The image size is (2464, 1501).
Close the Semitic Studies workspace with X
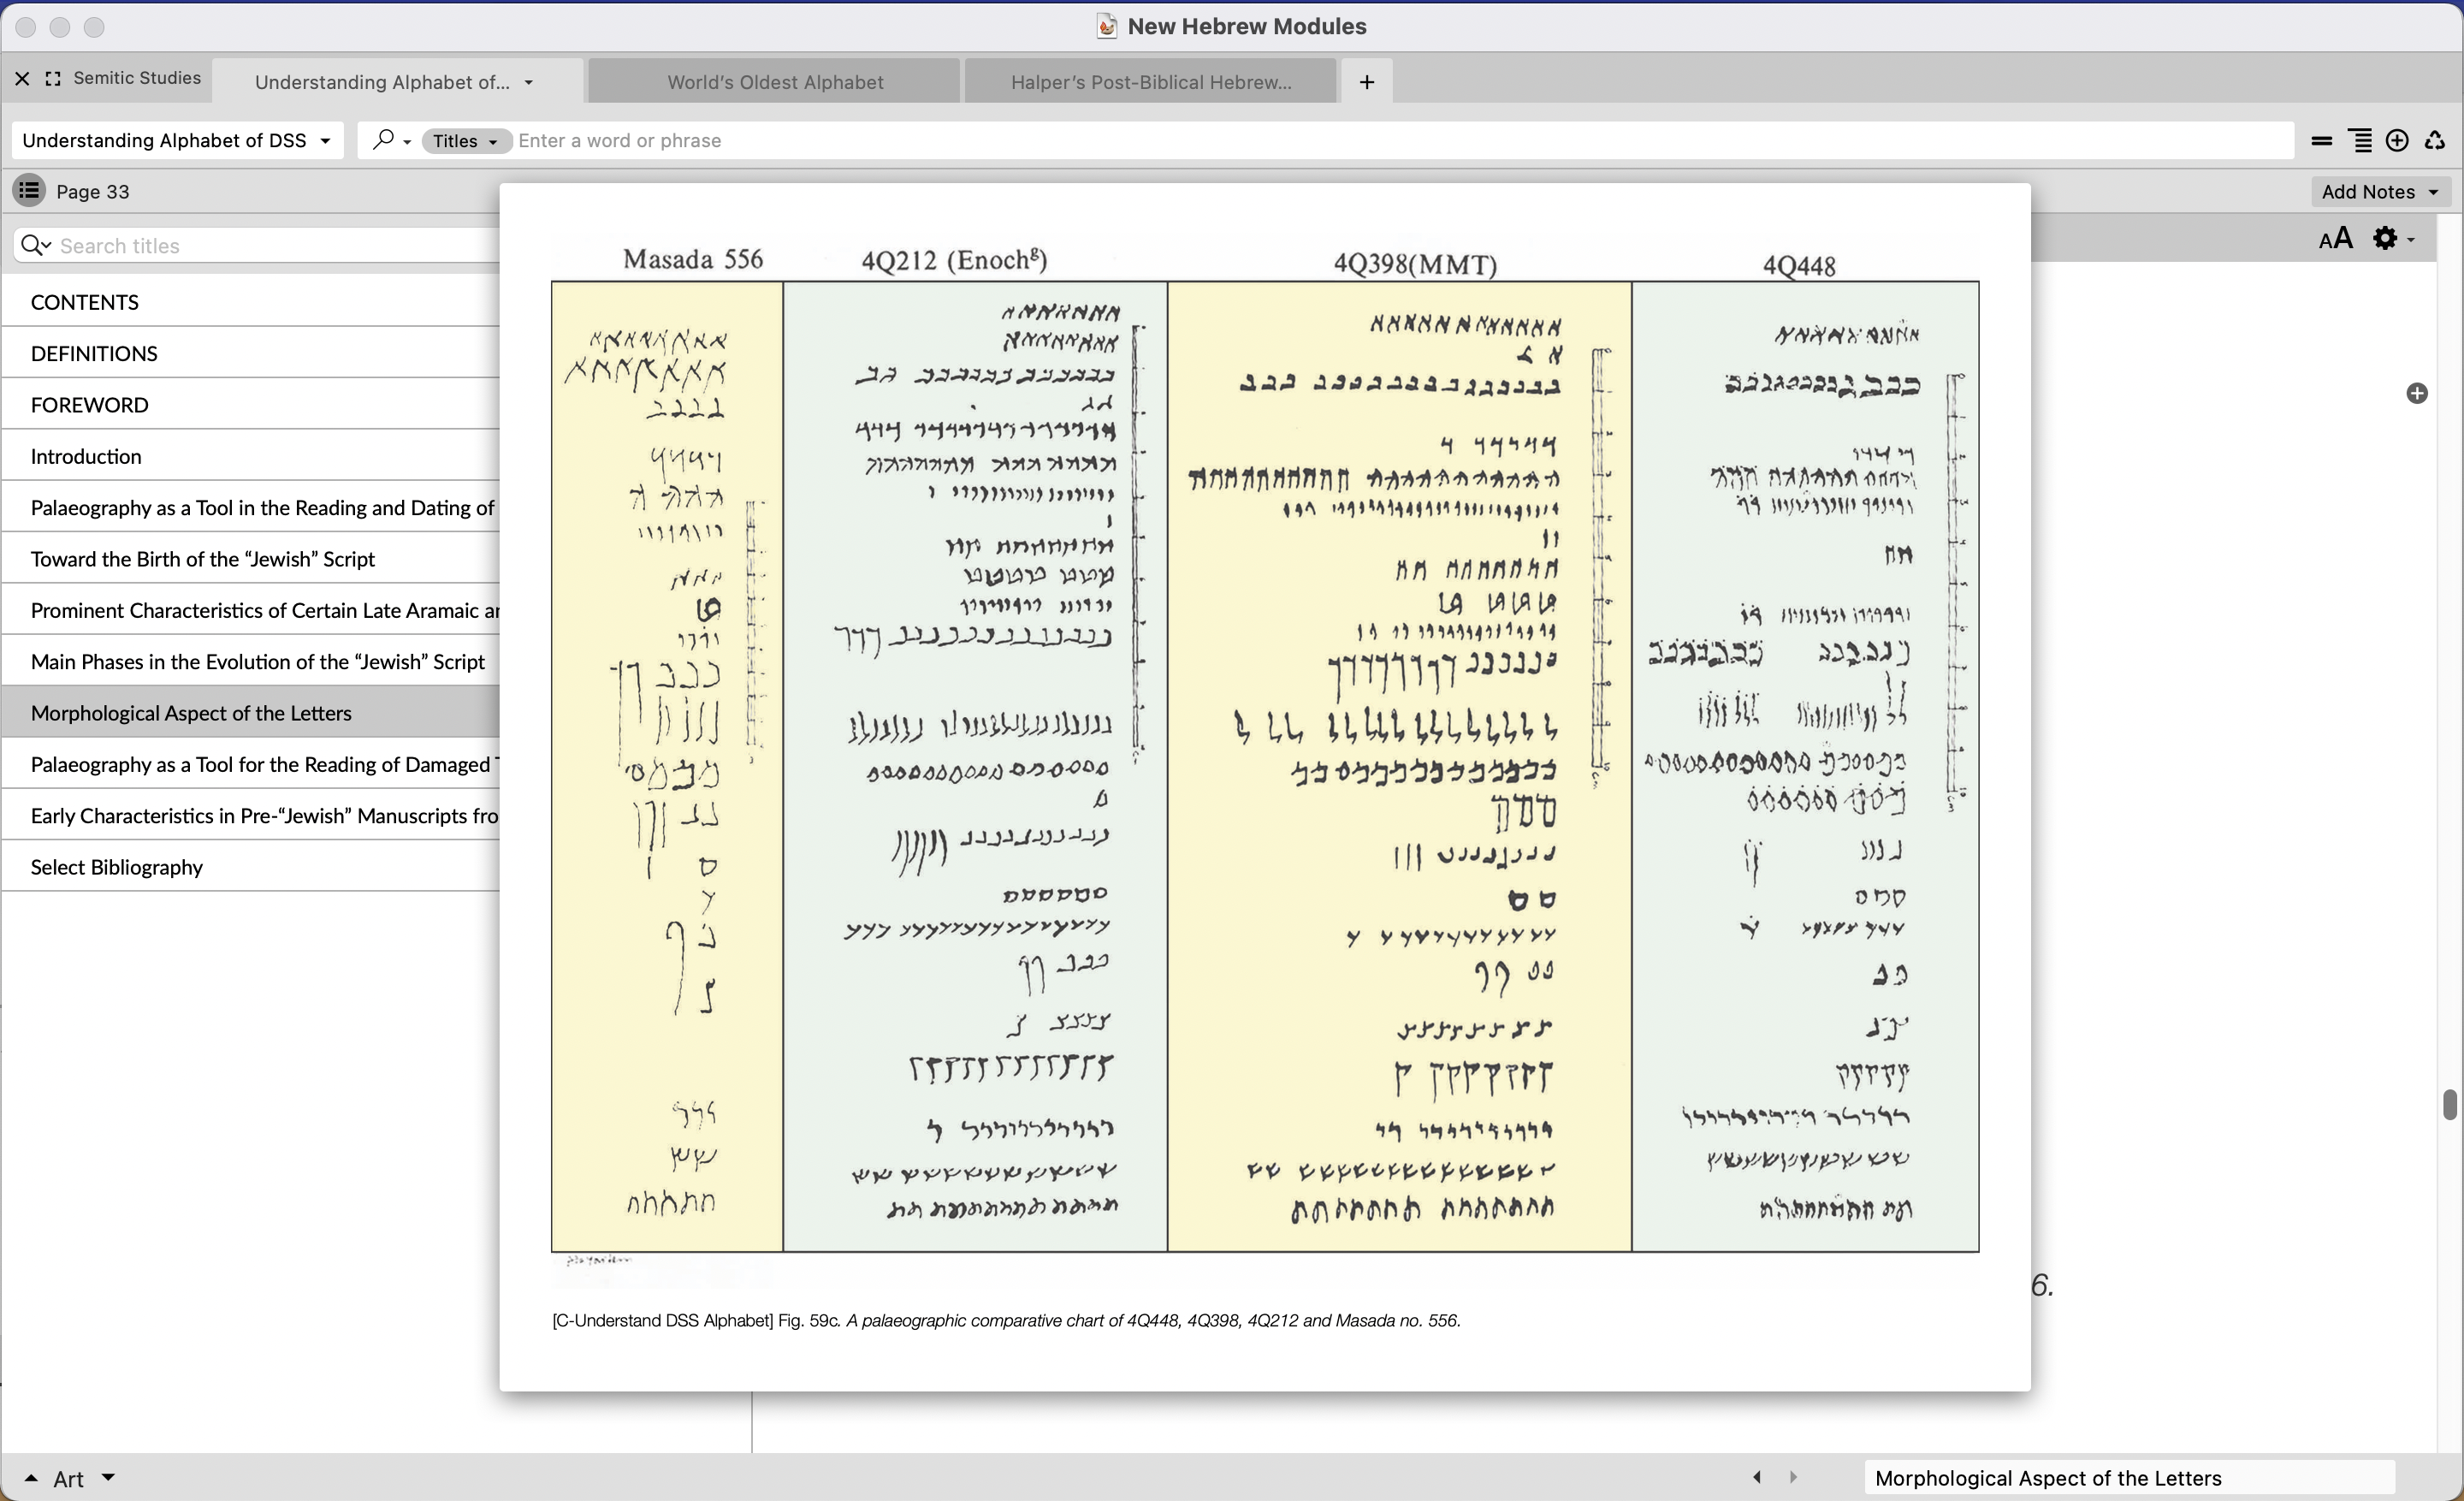pyautogui.click(x=22, y=78)
